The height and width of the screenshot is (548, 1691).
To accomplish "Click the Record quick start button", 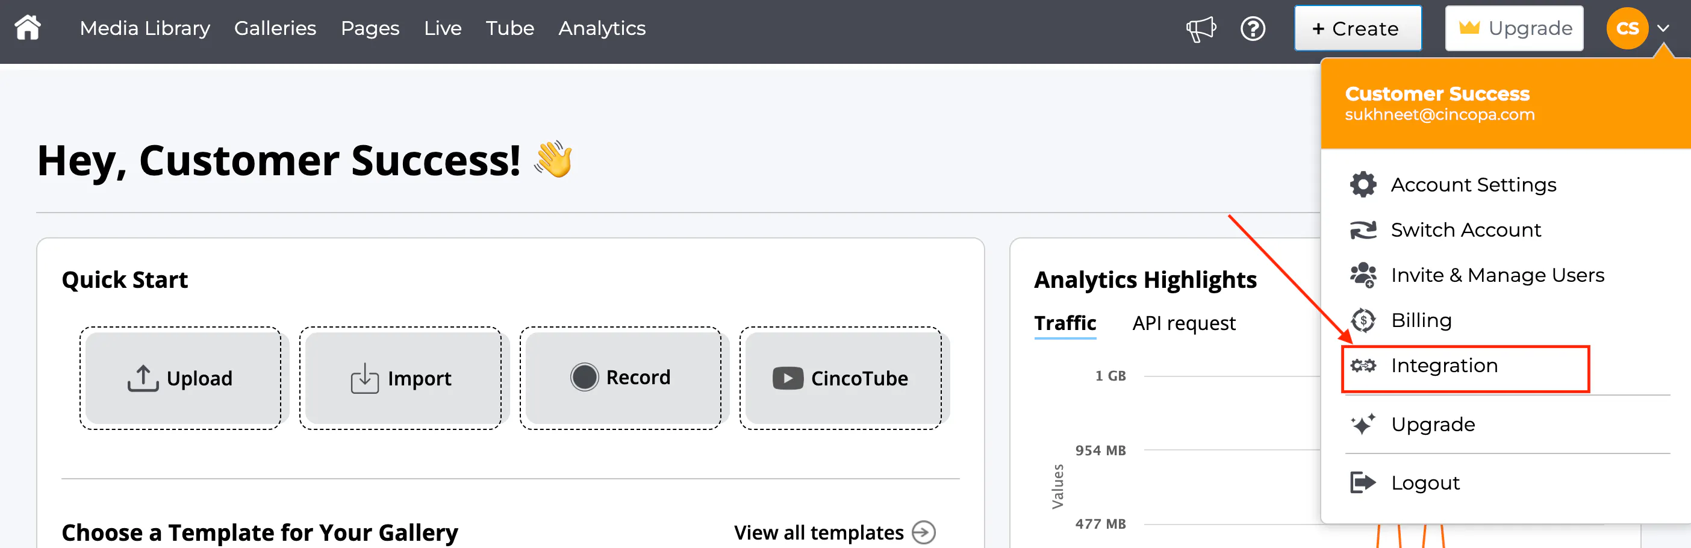I will click(621, 378).
